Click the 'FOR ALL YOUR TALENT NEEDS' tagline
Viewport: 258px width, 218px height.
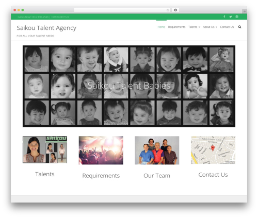(x=36, y=36)
